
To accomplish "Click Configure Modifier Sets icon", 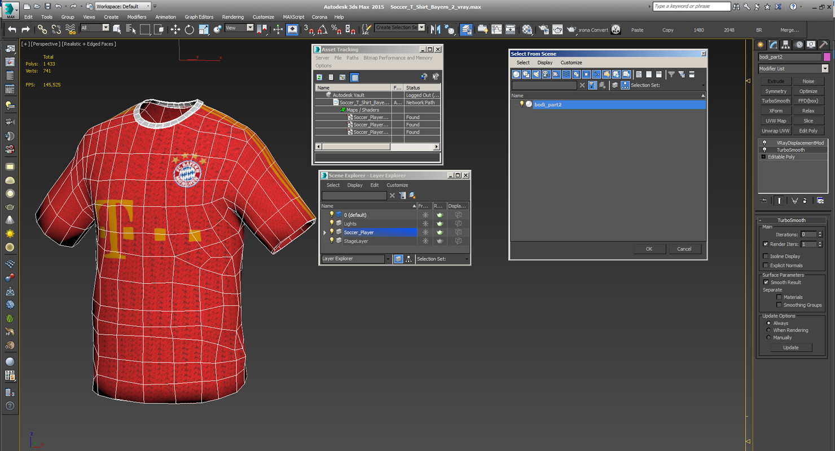I will coord(820,201).
